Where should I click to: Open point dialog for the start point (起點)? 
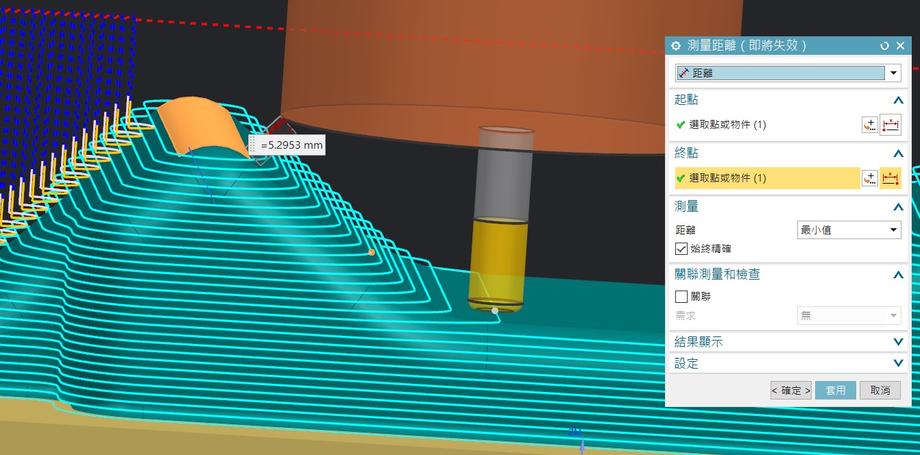870,125
